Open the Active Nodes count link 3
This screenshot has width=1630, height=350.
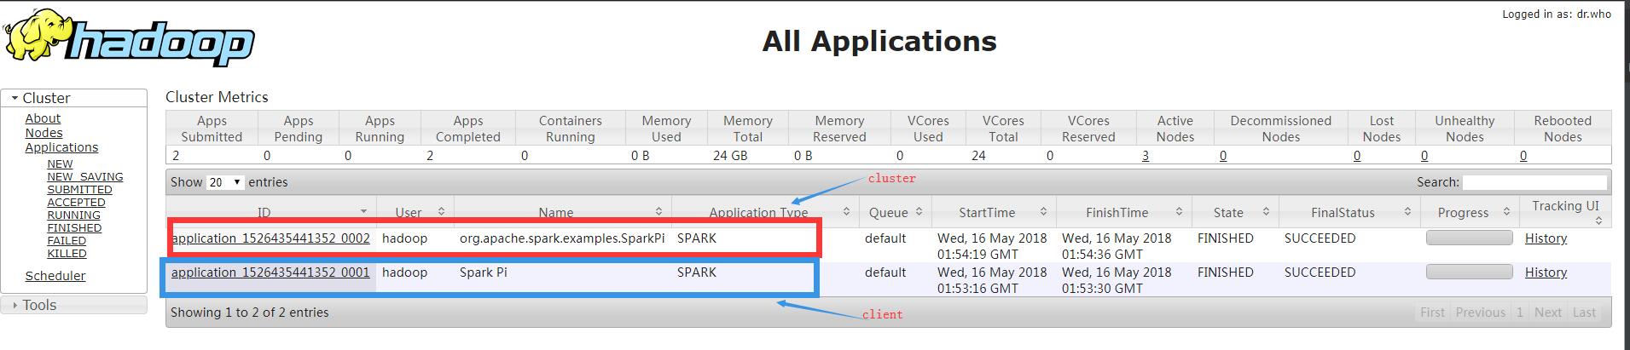[x=1145, y=156]
